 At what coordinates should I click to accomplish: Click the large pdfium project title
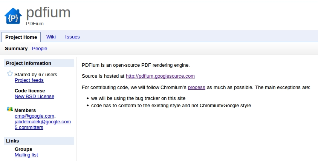click(48, 12)
